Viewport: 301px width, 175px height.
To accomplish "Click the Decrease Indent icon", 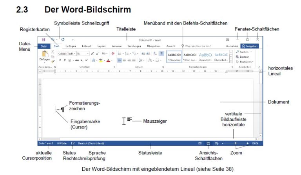I will (x=143, y=54).
